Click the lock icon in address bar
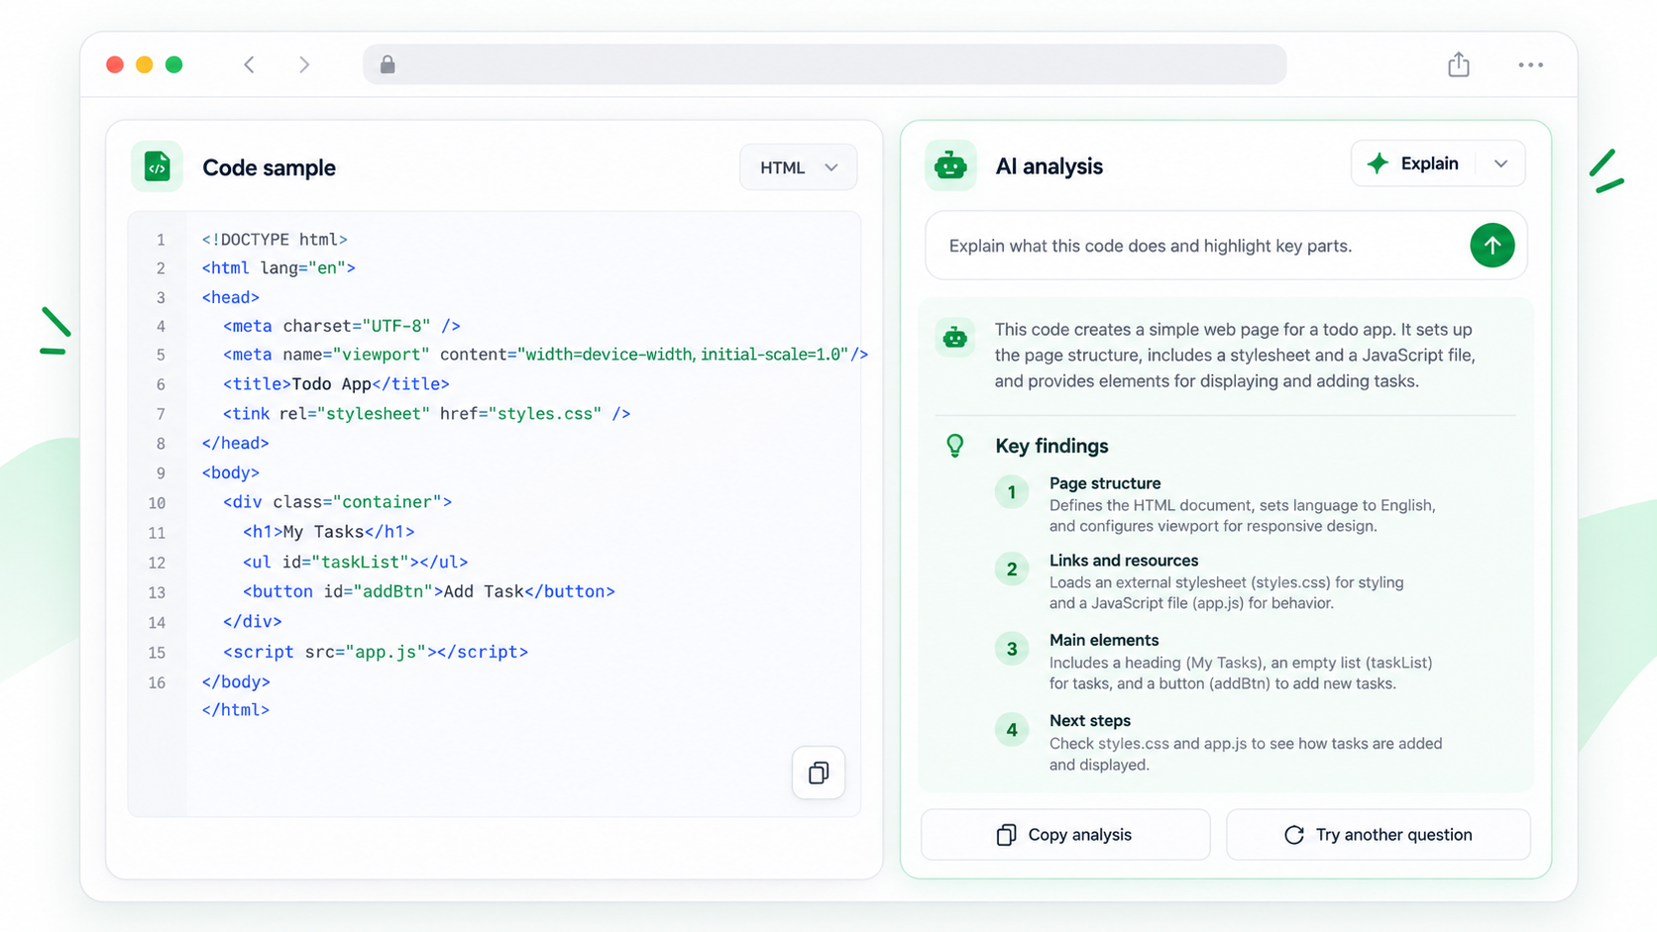The image size is (1657, 932). point(387,64)
